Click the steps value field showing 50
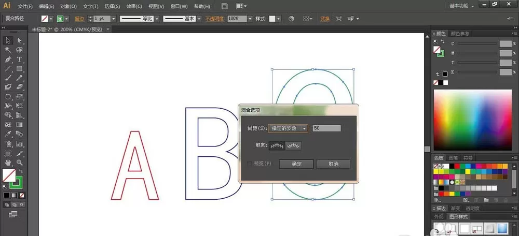 click(x=326, y=128)
